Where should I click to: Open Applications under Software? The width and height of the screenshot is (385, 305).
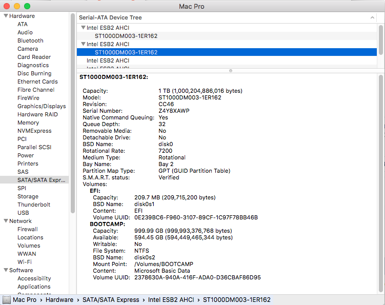(34, 287)
